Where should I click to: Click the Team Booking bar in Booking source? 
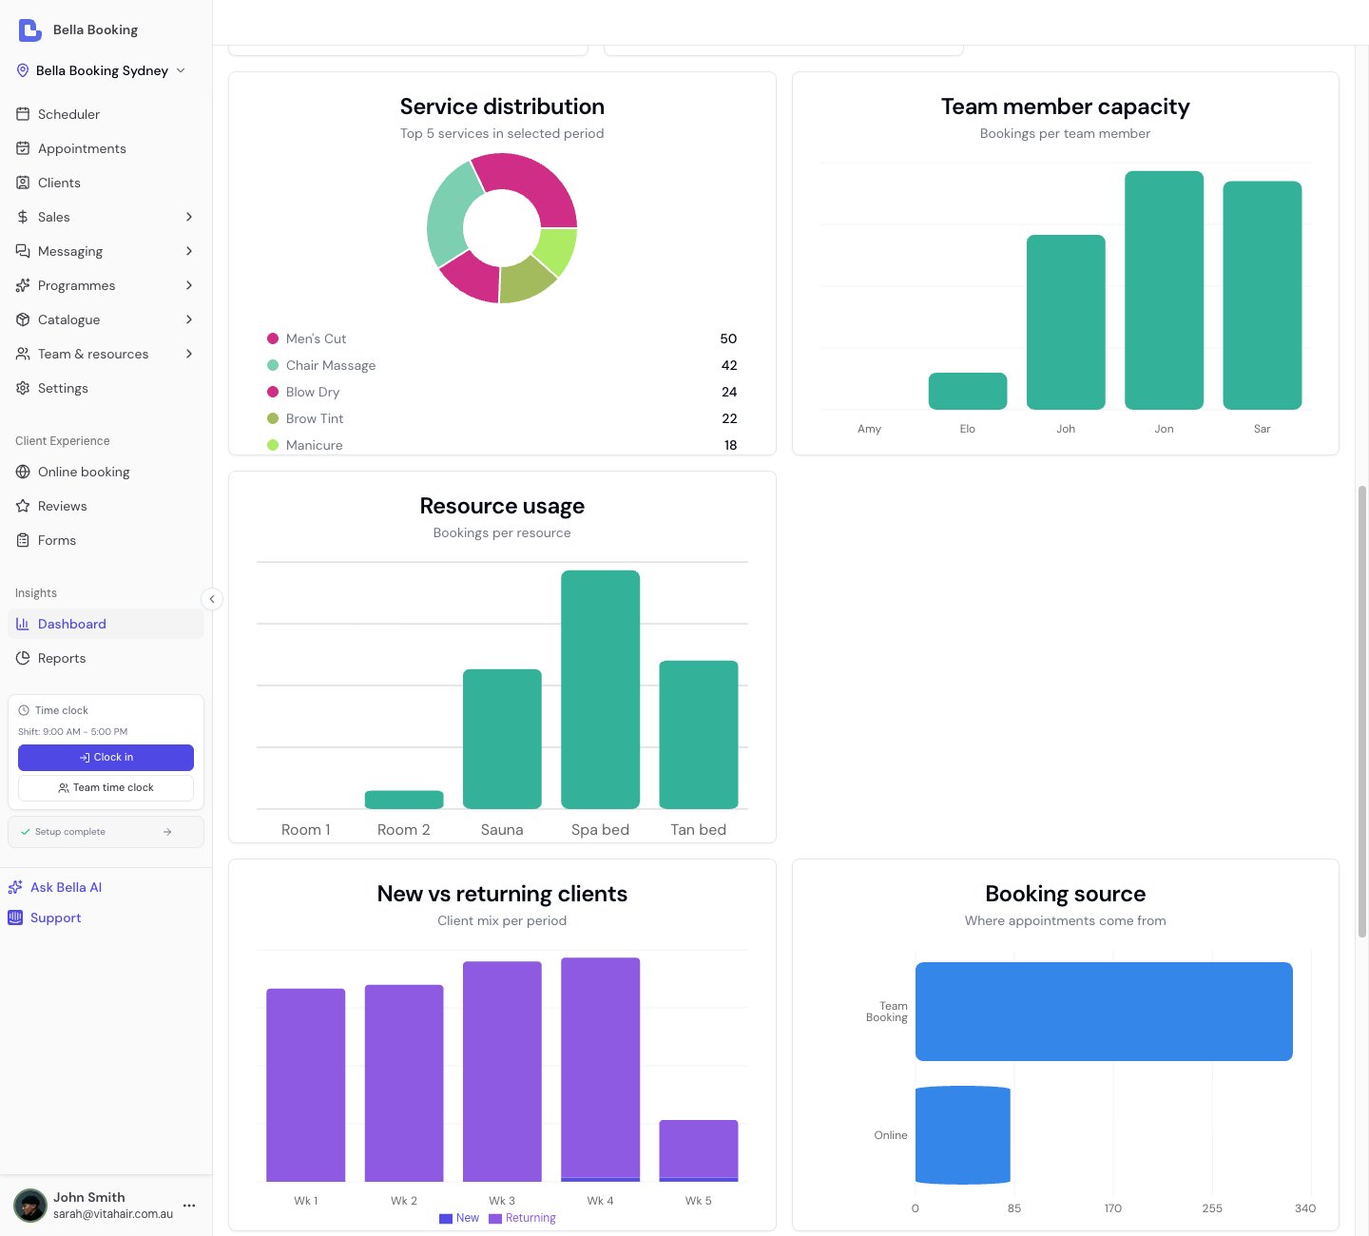1104,1012
